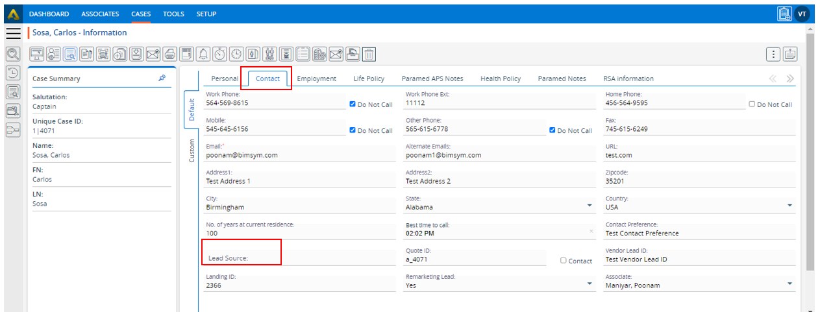Click the stopwatch icon in toolbar
Screen dimensions: 820x312
click(x=220, y=54)
